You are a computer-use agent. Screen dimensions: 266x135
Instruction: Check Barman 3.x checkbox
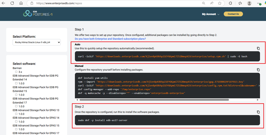[16, 72]
